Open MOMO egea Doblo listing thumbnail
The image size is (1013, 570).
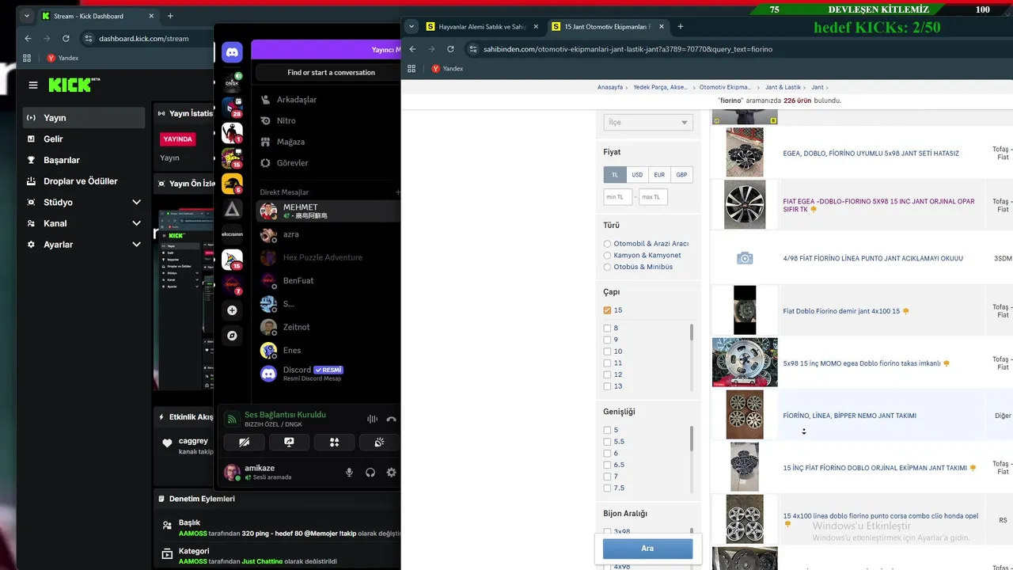pos(745,362)
